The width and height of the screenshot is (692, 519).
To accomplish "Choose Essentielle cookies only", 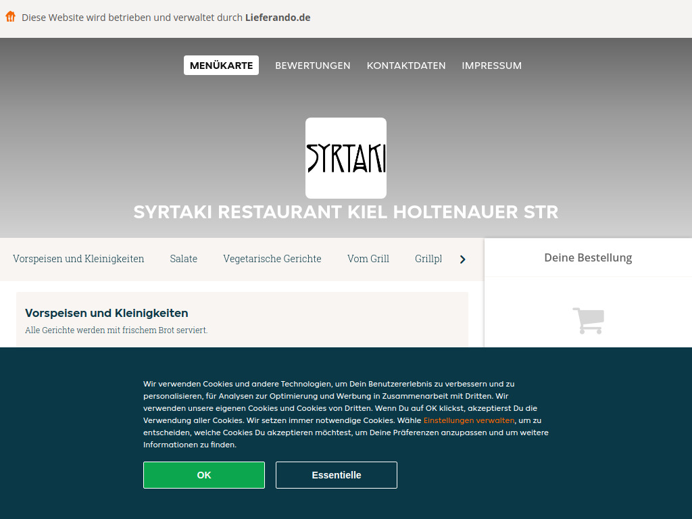I will (x=336, y=474).
